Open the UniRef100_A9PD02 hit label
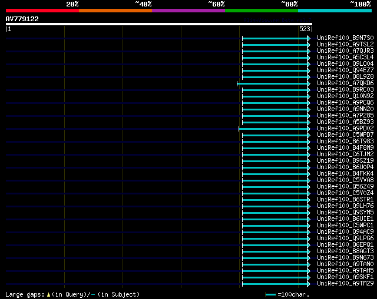This screenshot has width=377, height=299. tap(345, 129)
